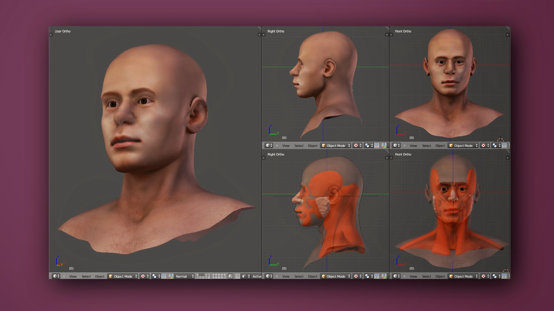
Task: Open the Select menu in the main viewport
Action: pos(86,276)
